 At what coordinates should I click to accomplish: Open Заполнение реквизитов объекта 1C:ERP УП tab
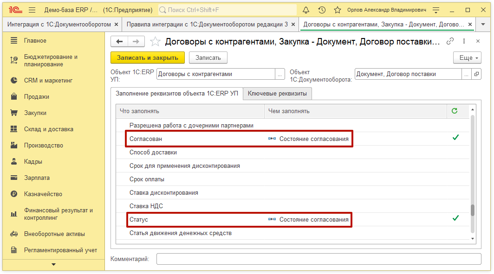(x=177, y=94)
